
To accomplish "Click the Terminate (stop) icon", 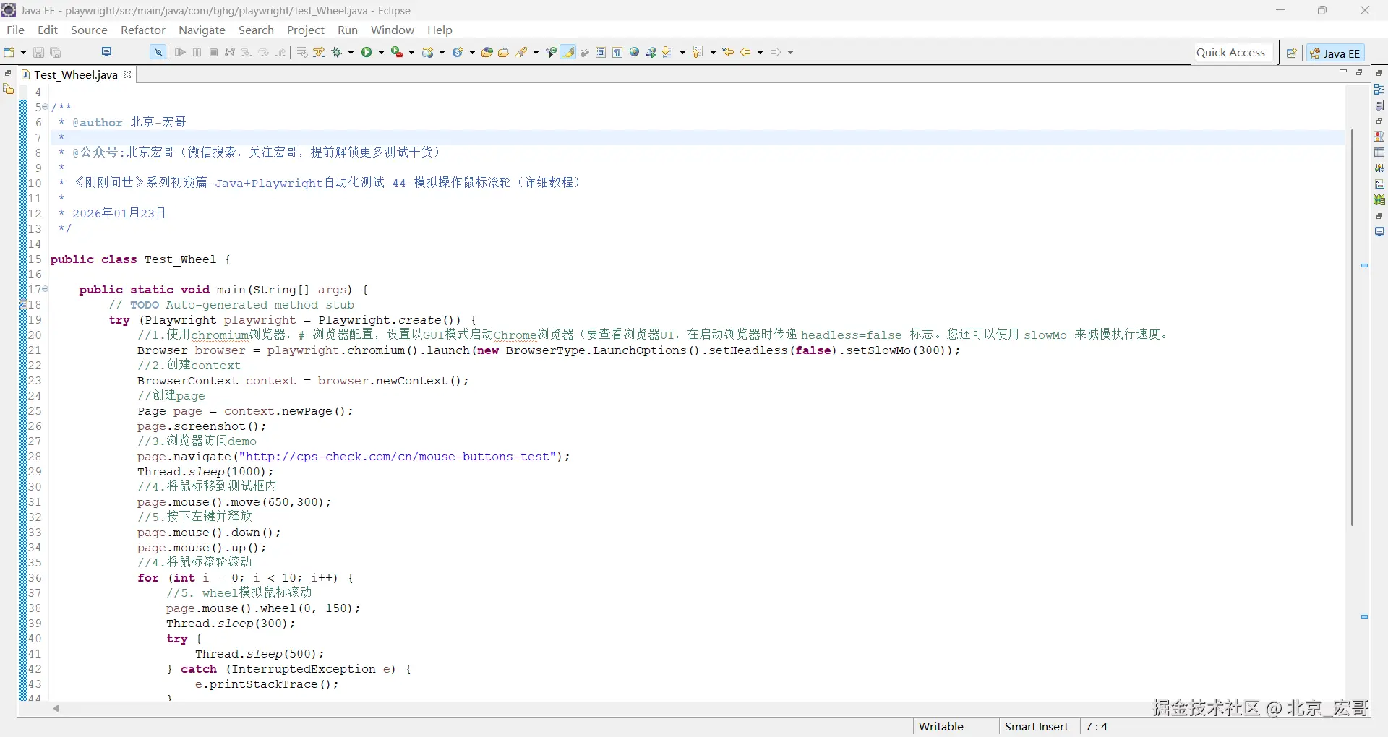I will tap(214, 52).
